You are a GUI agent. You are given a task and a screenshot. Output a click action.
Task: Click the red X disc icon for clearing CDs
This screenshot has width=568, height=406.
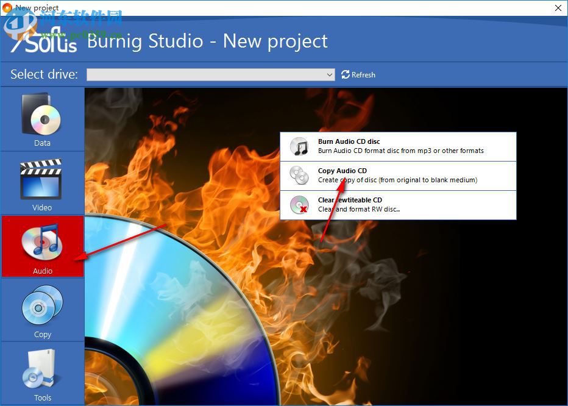tap(299, 204)
